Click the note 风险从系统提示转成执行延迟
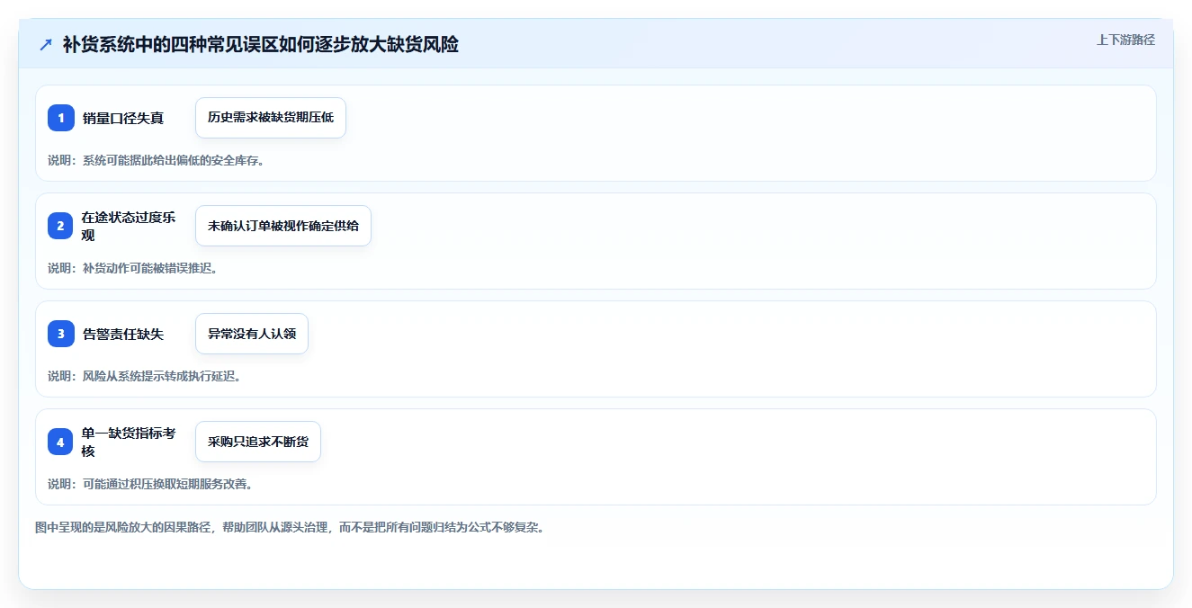 click(x=163, y=376)
